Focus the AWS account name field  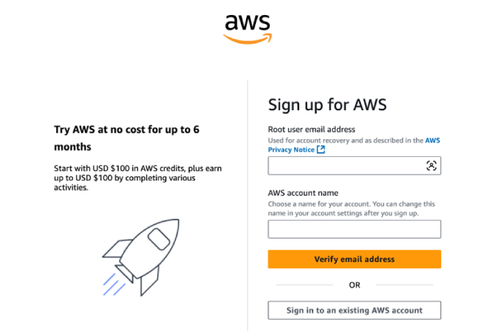[354, 229]
